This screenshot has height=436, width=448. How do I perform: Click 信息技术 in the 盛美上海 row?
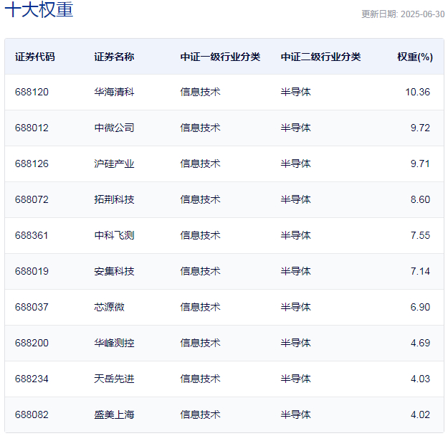pos(200,414)
